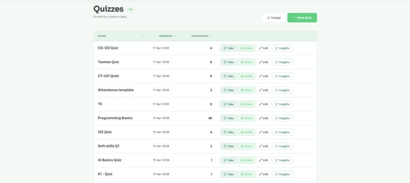
Task: Invite people to Soft skills Q1
Action: [x=246, y=146]
